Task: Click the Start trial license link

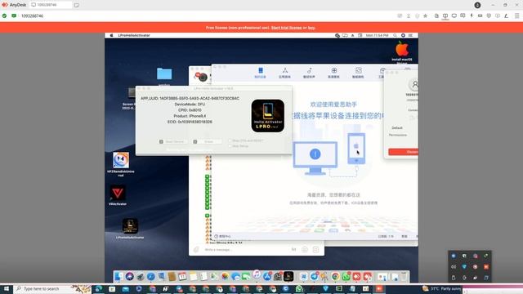Action: click(x=286, y=28)
